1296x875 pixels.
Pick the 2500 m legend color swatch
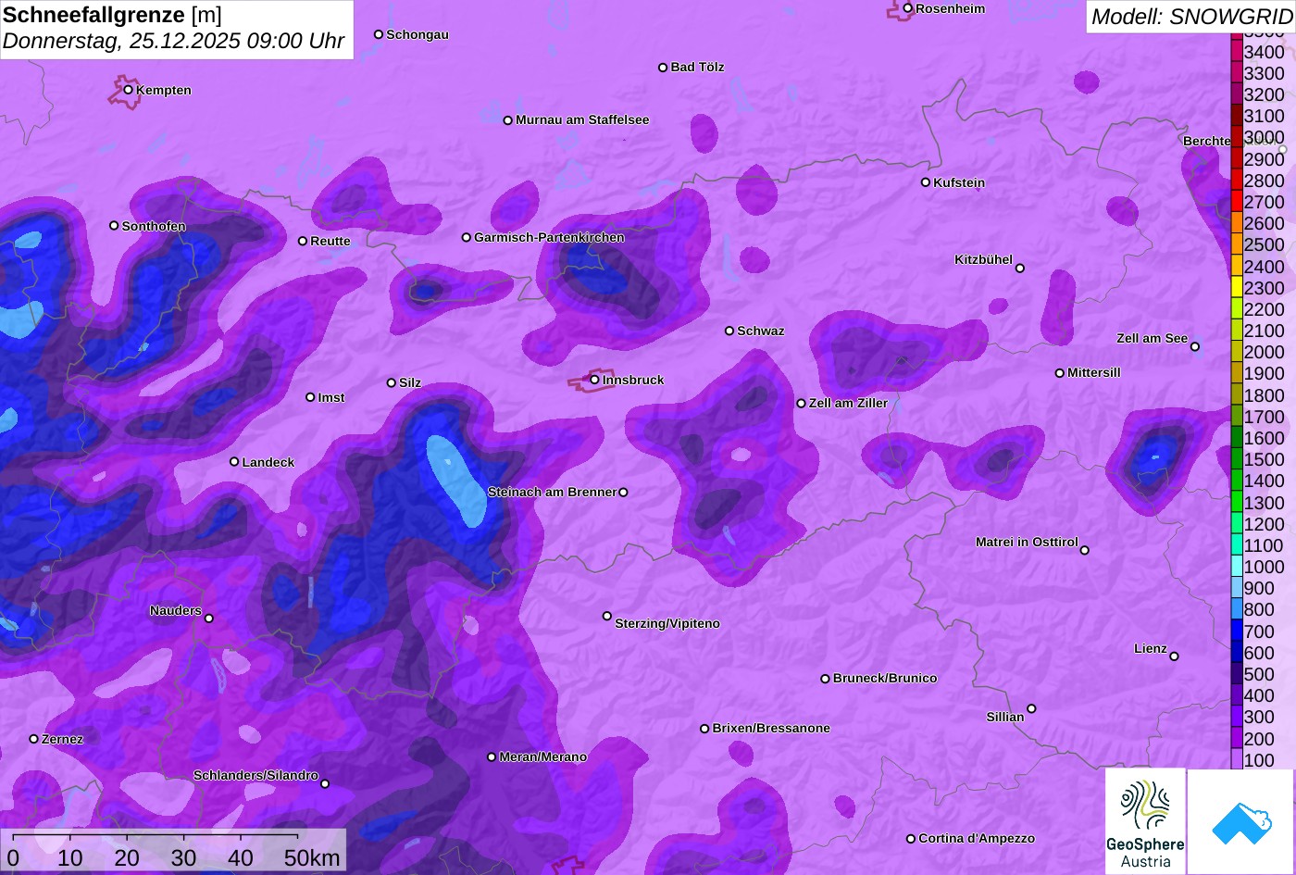(x=1236, y=244)
